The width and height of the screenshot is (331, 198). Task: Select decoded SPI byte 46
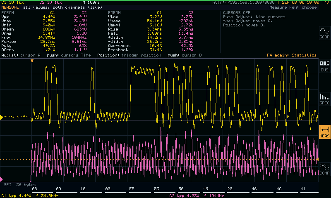coord(254,189)
